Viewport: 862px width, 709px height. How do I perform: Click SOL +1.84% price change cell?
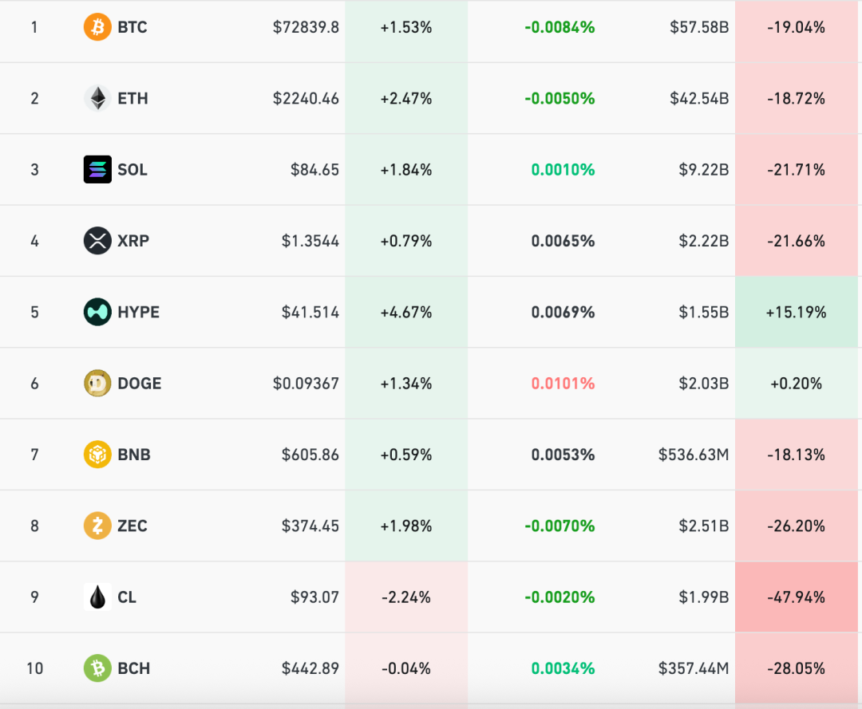406,170
